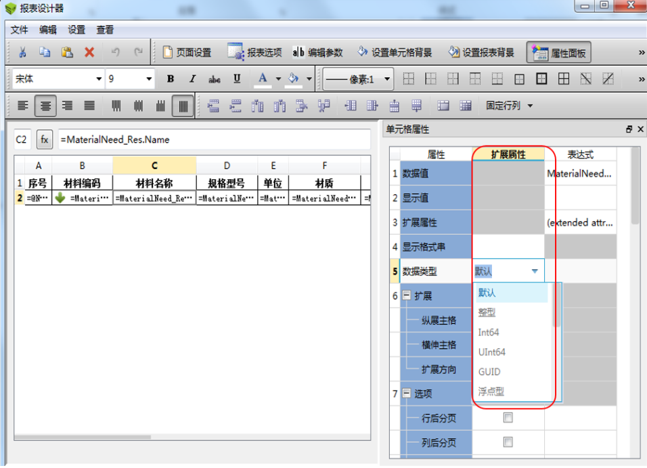
Task: Select the 整型 option in list
Action: [x=512, y=312]
